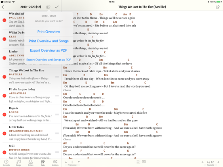Remove 'Willst Du' by Klee from set
Viewport: 223px width, 167px height.
coord(4,39)
